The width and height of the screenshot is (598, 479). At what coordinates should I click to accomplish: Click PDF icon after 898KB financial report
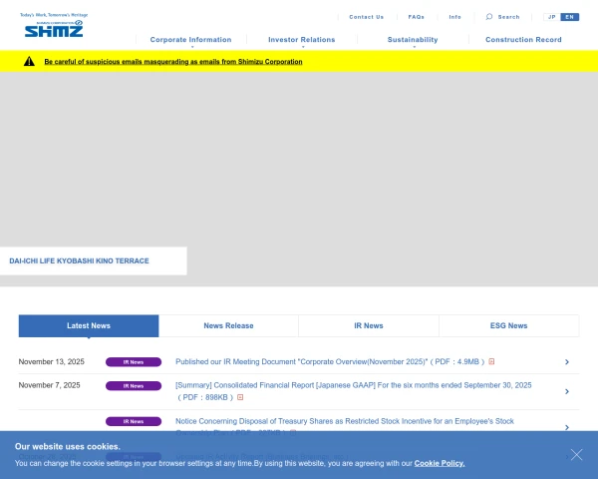click(x=240, y=397)
